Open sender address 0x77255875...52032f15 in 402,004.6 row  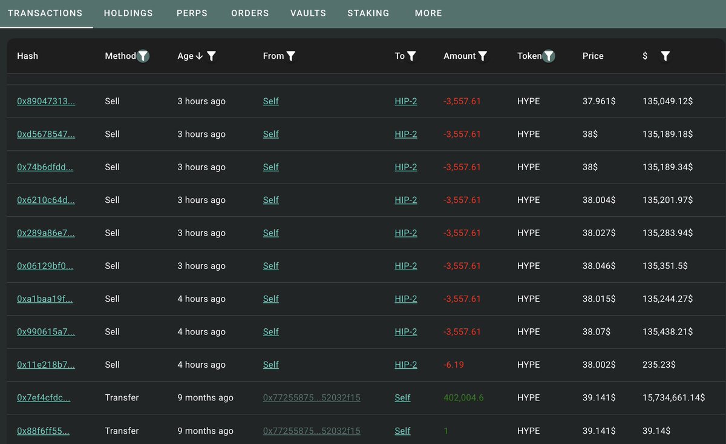(x=312, y=398)
